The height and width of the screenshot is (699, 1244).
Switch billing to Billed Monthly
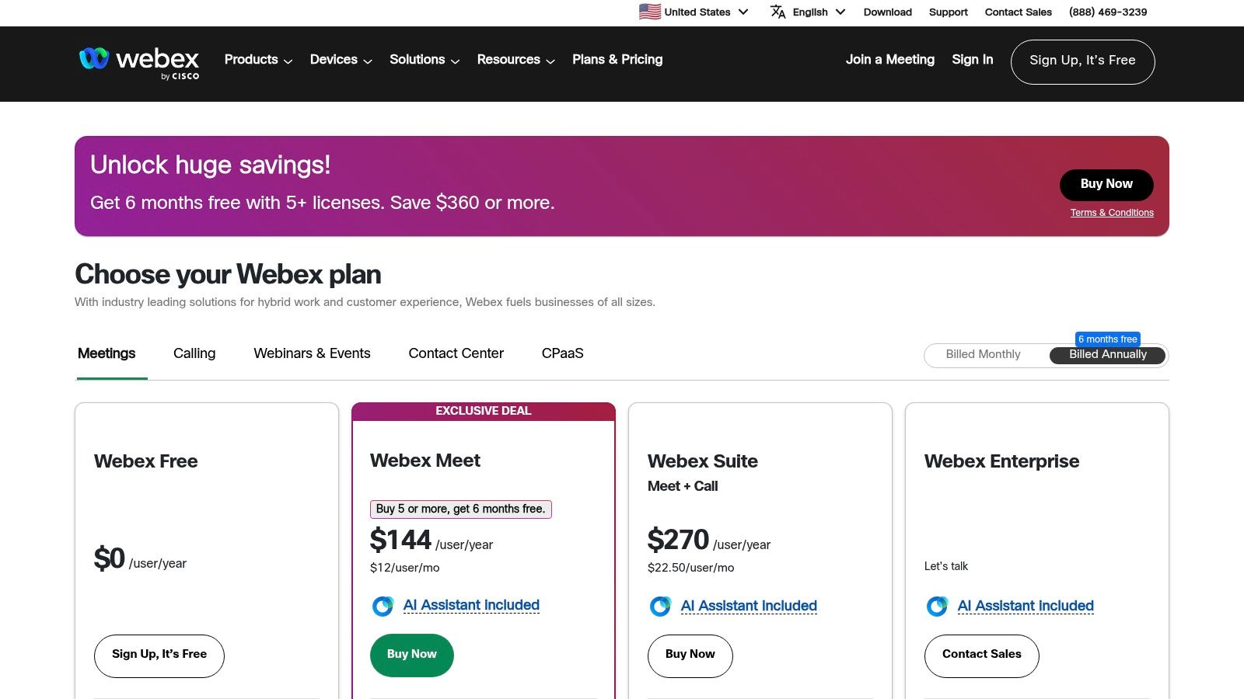tap(983, 355)
